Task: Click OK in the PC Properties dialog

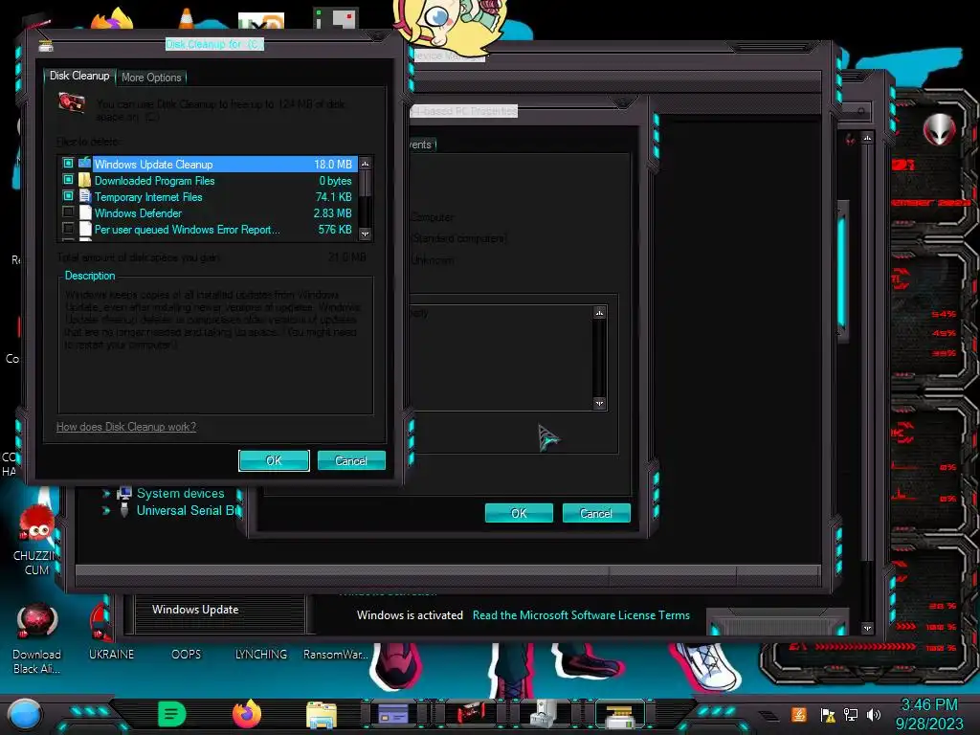Action: (x=519, y=513)
